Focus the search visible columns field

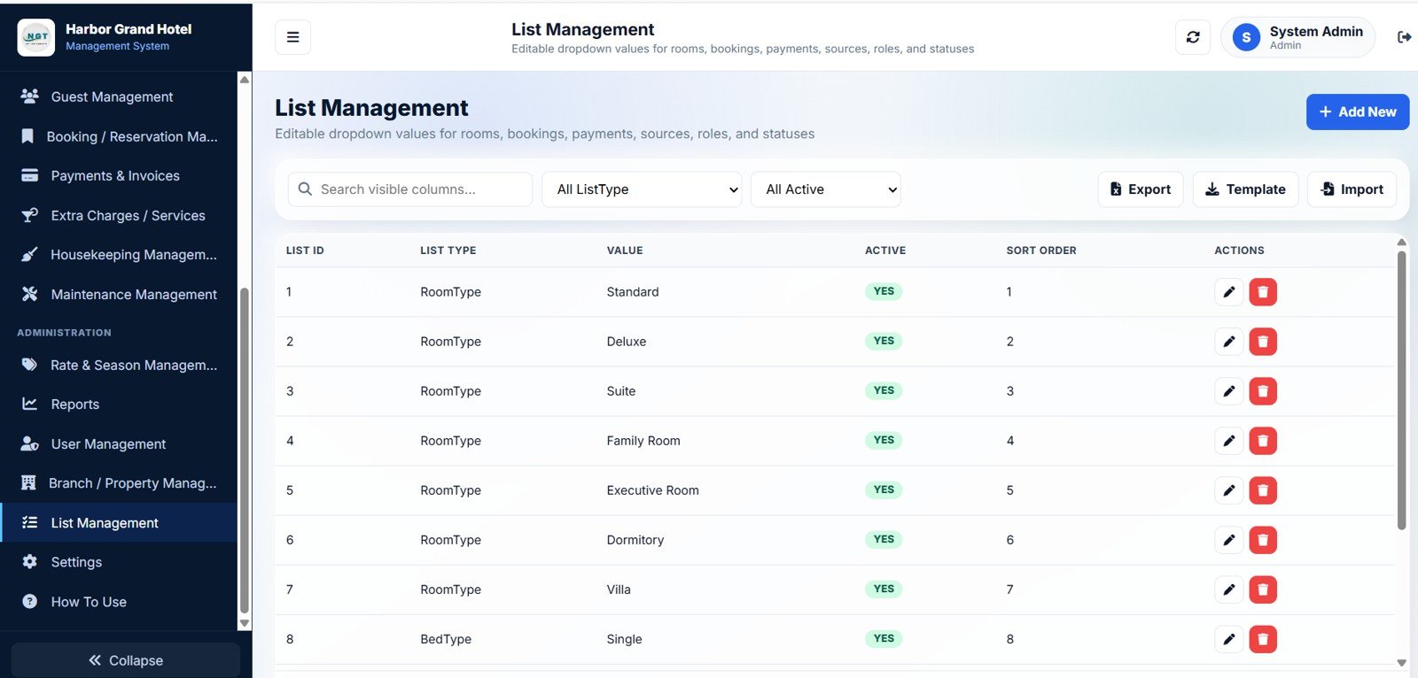click(410, 189)
